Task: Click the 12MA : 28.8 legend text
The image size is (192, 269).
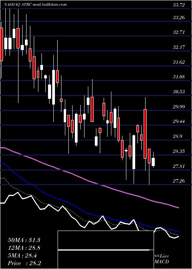Action: [x=24, y=248]
